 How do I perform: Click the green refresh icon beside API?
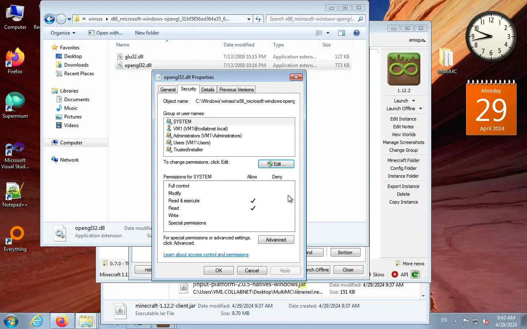[415, 274]
